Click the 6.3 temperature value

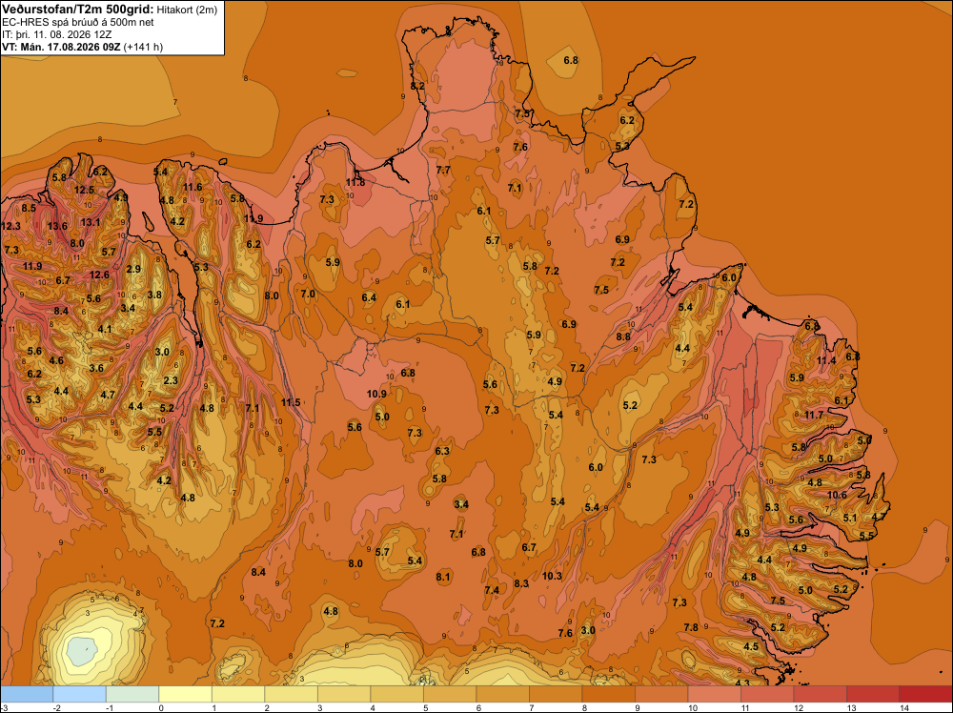coord(442,451)
